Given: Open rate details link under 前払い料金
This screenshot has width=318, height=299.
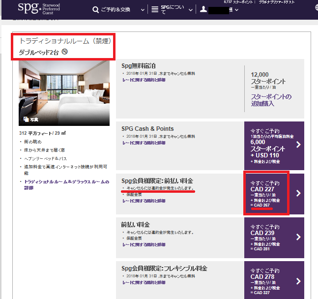Looking at the screenshot, I should point(144,245).
